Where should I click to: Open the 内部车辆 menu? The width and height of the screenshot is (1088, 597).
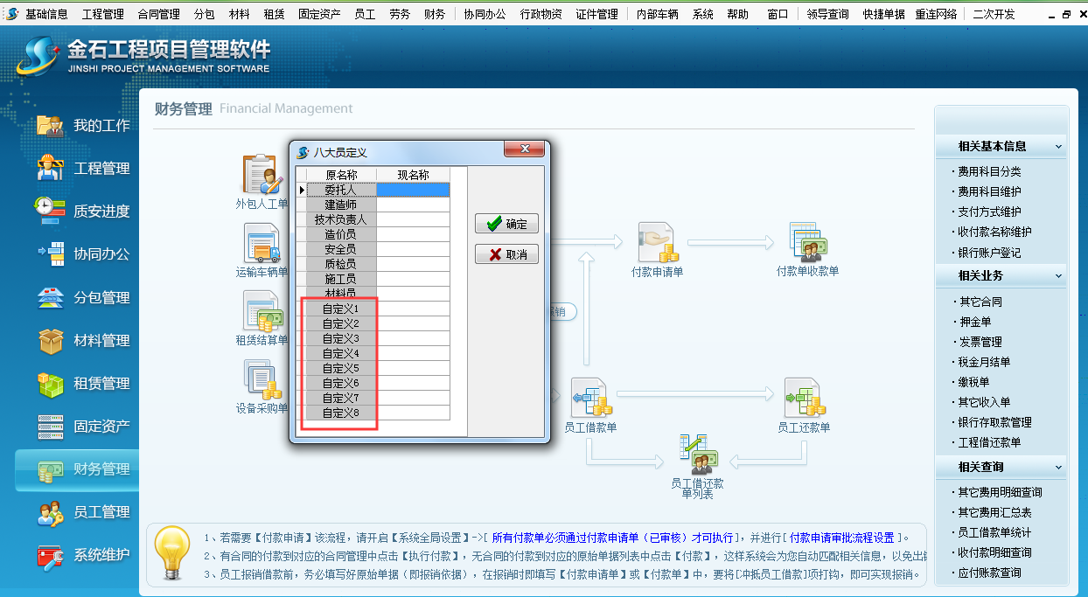pos(657,14)
